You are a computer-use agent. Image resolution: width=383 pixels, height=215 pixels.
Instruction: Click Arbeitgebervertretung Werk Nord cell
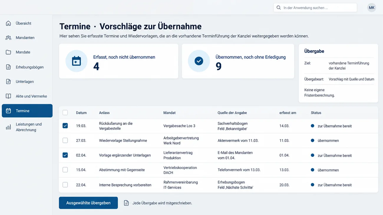(x=181, y=140)
